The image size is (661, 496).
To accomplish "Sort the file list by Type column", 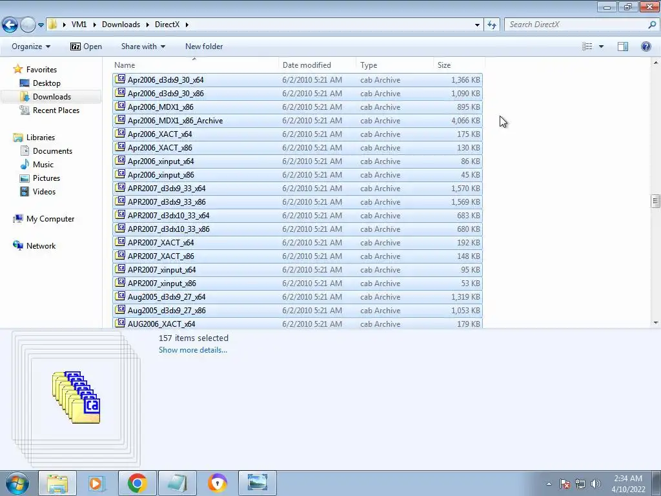I will coord(394,65).
